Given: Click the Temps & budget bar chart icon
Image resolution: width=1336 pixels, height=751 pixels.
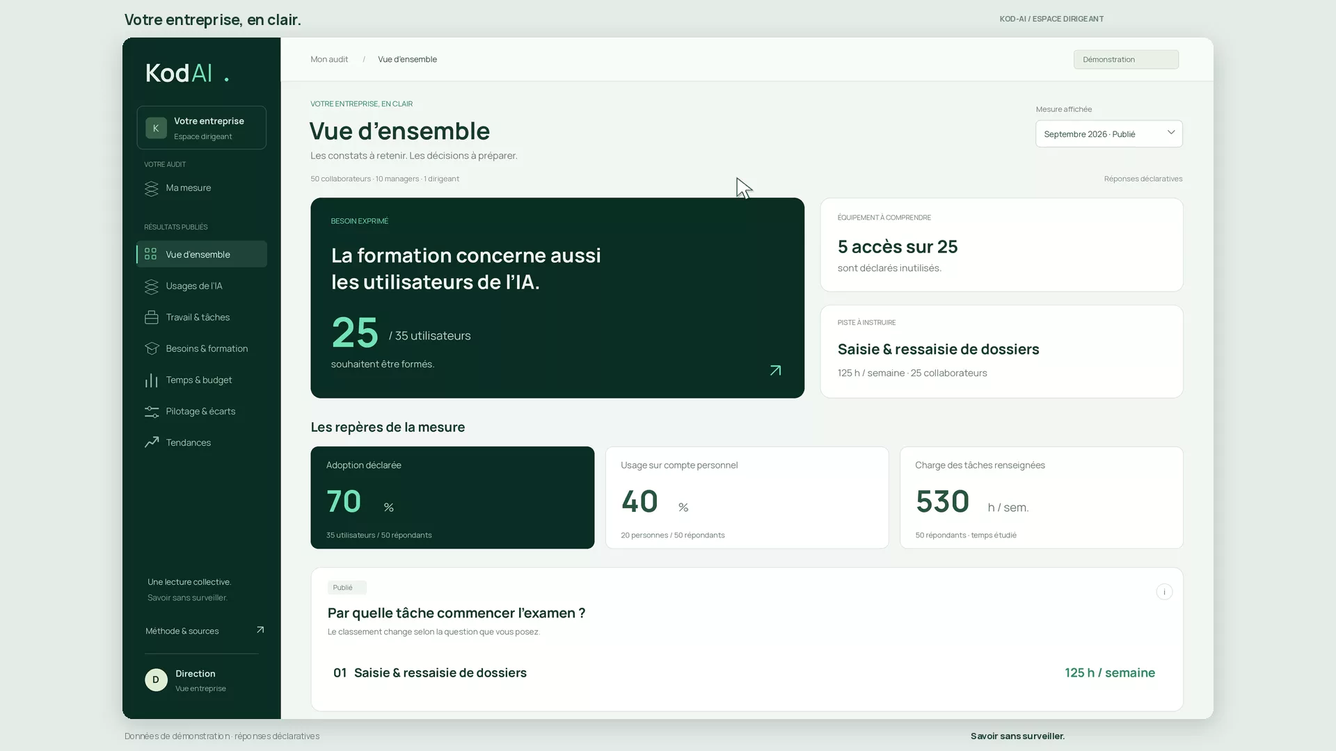Looking at the screenshot, I should [151, 380].
